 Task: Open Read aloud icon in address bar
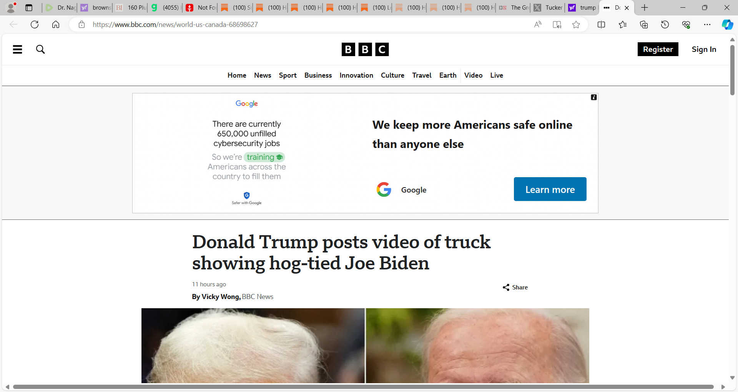point(538,25)
